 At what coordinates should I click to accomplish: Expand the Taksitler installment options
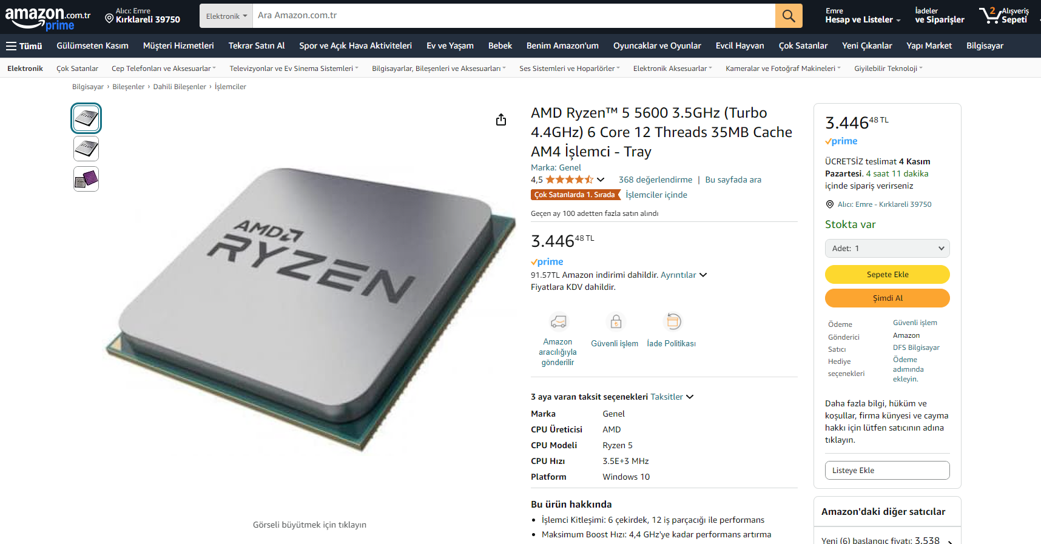tap(672, 397)
